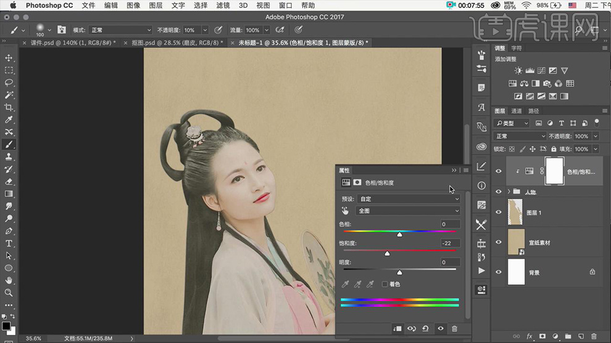Open the 滤镜 menu

[x=223, y=6]
